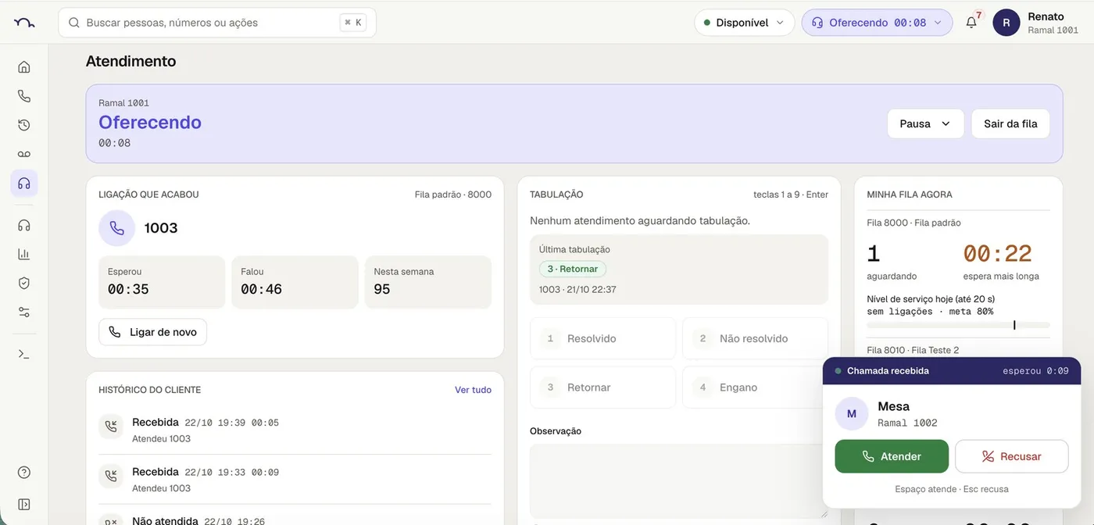Open call history clock icon in sidebar
Viewport: 1094px width, 525px height.
coord(24,125)
